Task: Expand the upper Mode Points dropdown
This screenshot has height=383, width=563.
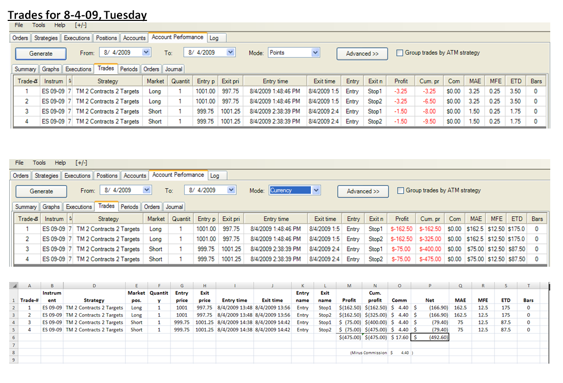Action: tap(315, 53)
